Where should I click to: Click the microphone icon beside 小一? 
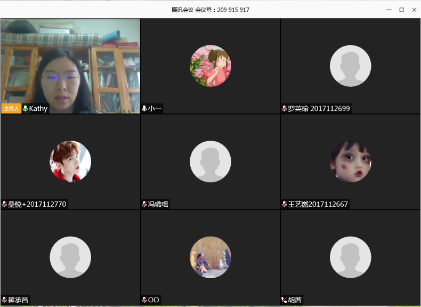[144, 109]
